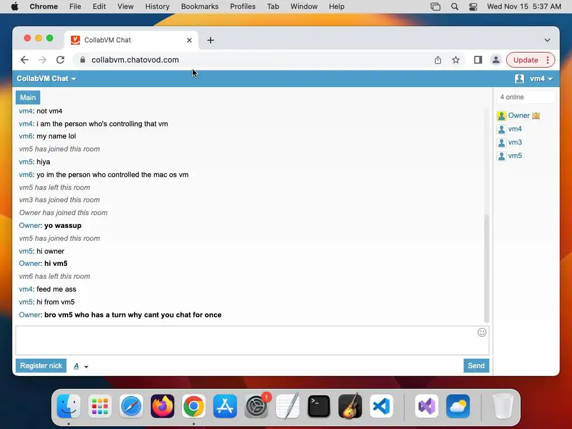572x429 pixels.
Task: Open the Chrome profile avatar
Action: click(x=496, y=60)
